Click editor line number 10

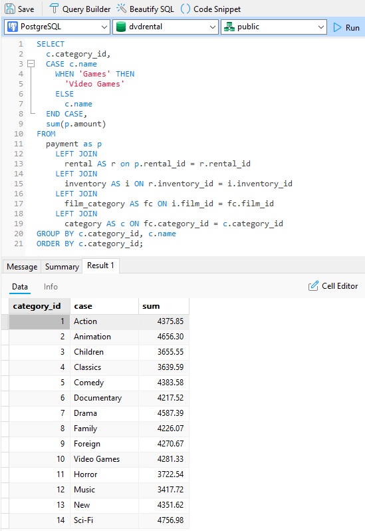(x=19, y=134)
